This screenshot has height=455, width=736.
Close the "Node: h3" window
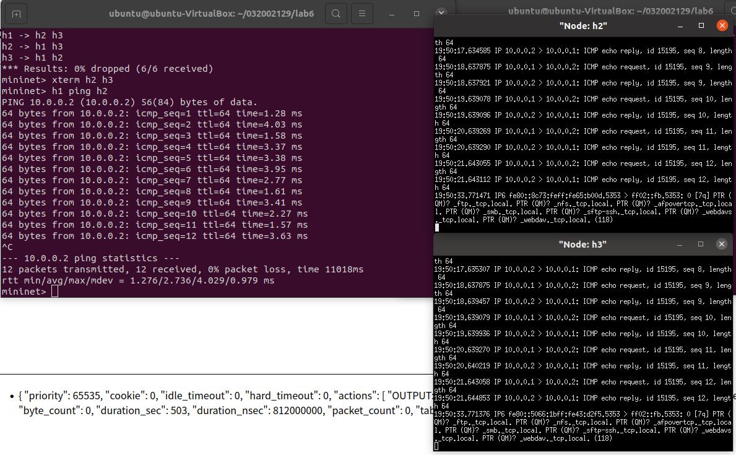[721, 244]
